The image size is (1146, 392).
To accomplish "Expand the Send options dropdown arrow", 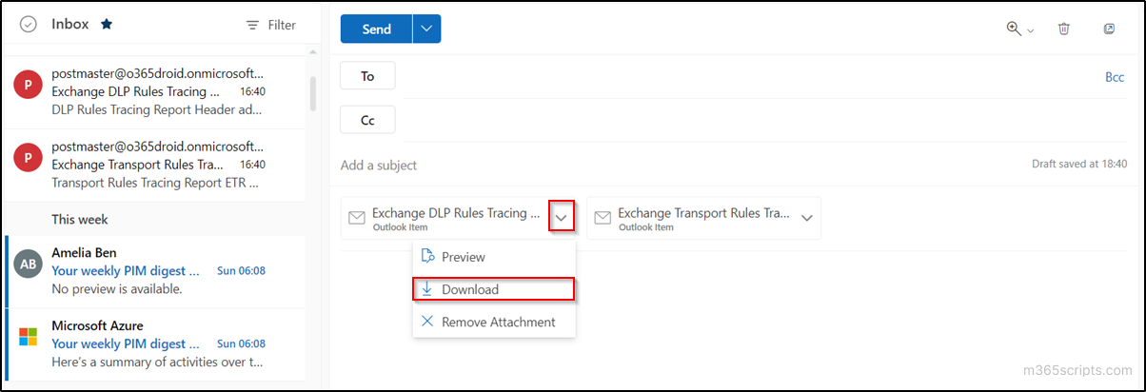I will (426, 29).
